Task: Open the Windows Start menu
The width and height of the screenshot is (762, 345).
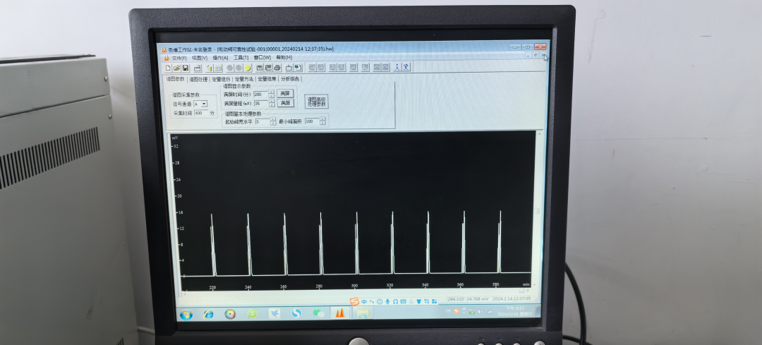Action: point(186,315)
